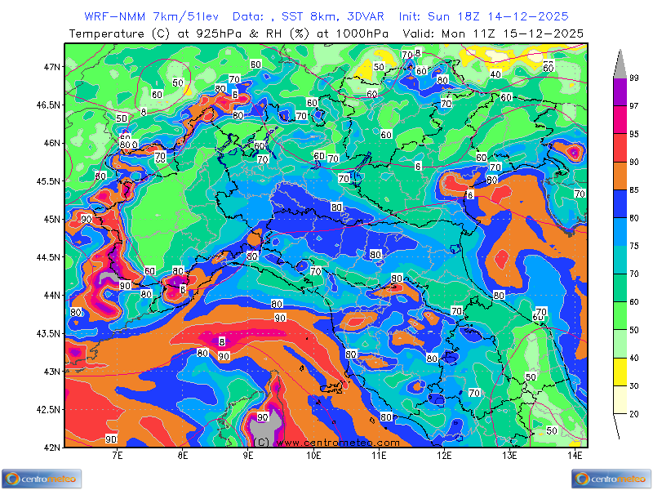The image size is (653, 490).
Task: Click the 47N latitude axis label
Action: pyautogui.click(x=51, y=67)
